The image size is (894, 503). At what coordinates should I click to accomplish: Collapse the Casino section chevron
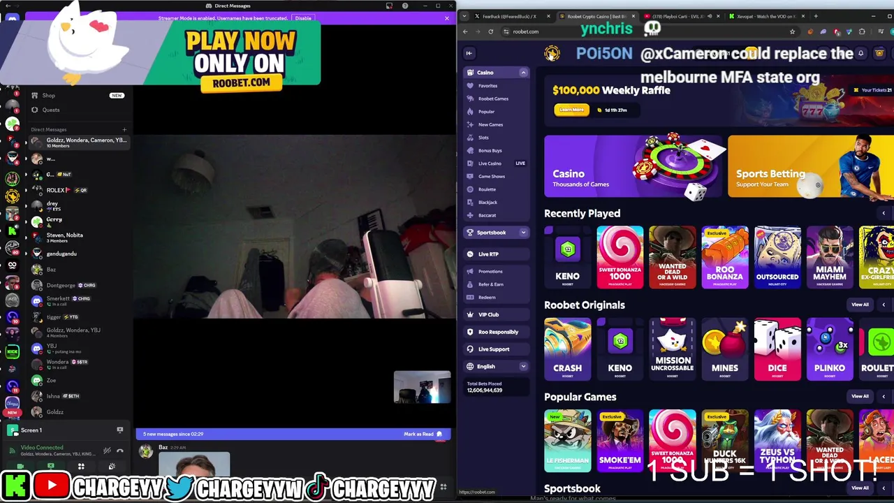coord(523,73)
